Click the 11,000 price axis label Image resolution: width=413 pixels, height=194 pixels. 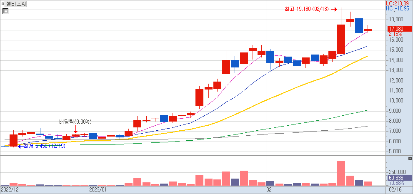395,91
